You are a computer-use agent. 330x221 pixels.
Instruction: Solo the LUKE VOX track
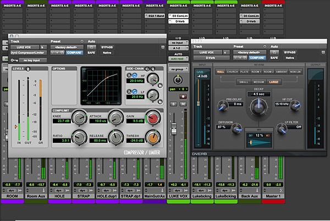point(173,104)
